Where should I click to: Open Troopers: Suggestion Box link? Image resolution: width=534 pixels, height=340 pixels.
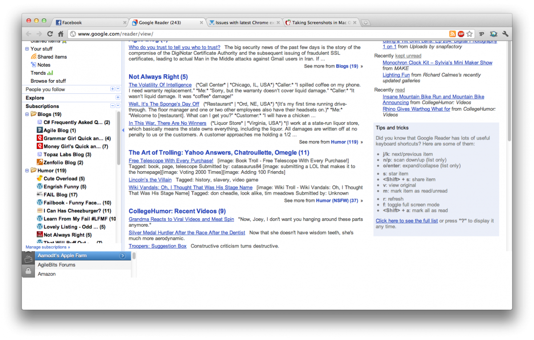click(158, 246)
